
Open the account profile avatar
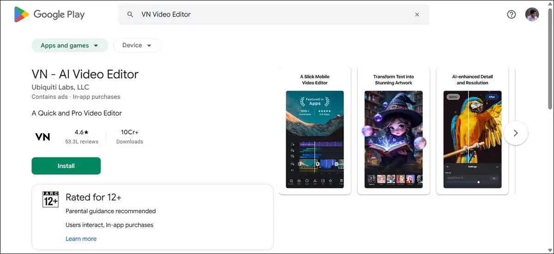point(532,14)
